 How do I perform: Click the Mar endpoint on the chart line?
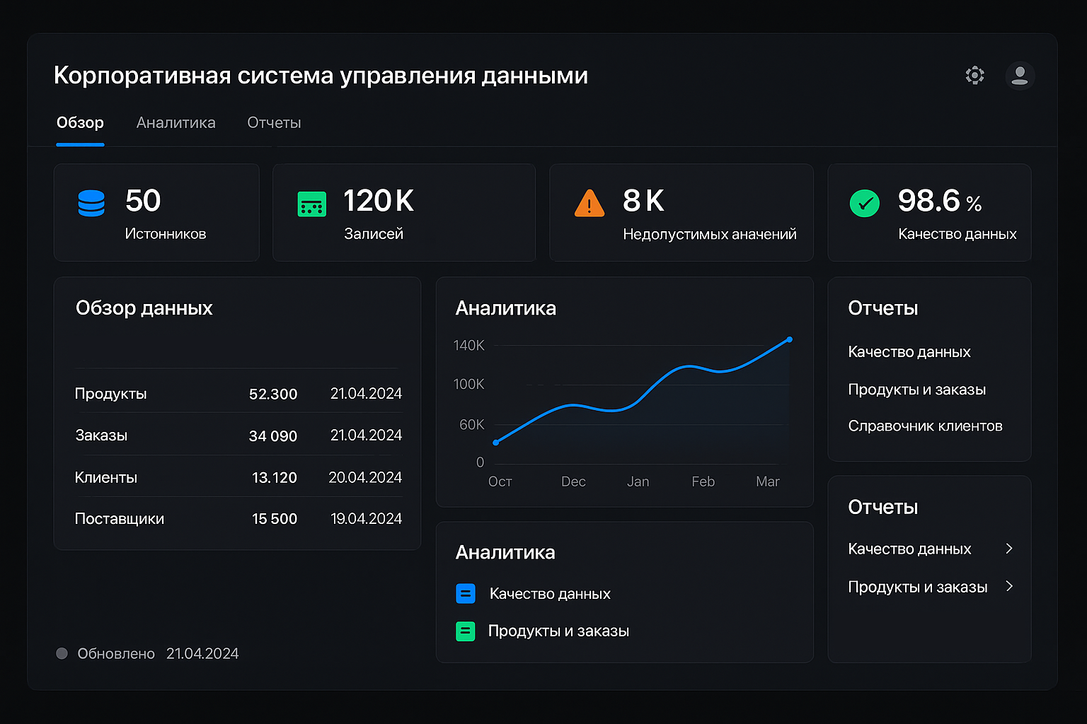click(790, 339)
